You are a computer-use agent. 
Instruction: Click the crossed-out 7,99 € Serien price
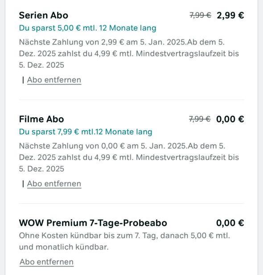click(x=200, y=15)
